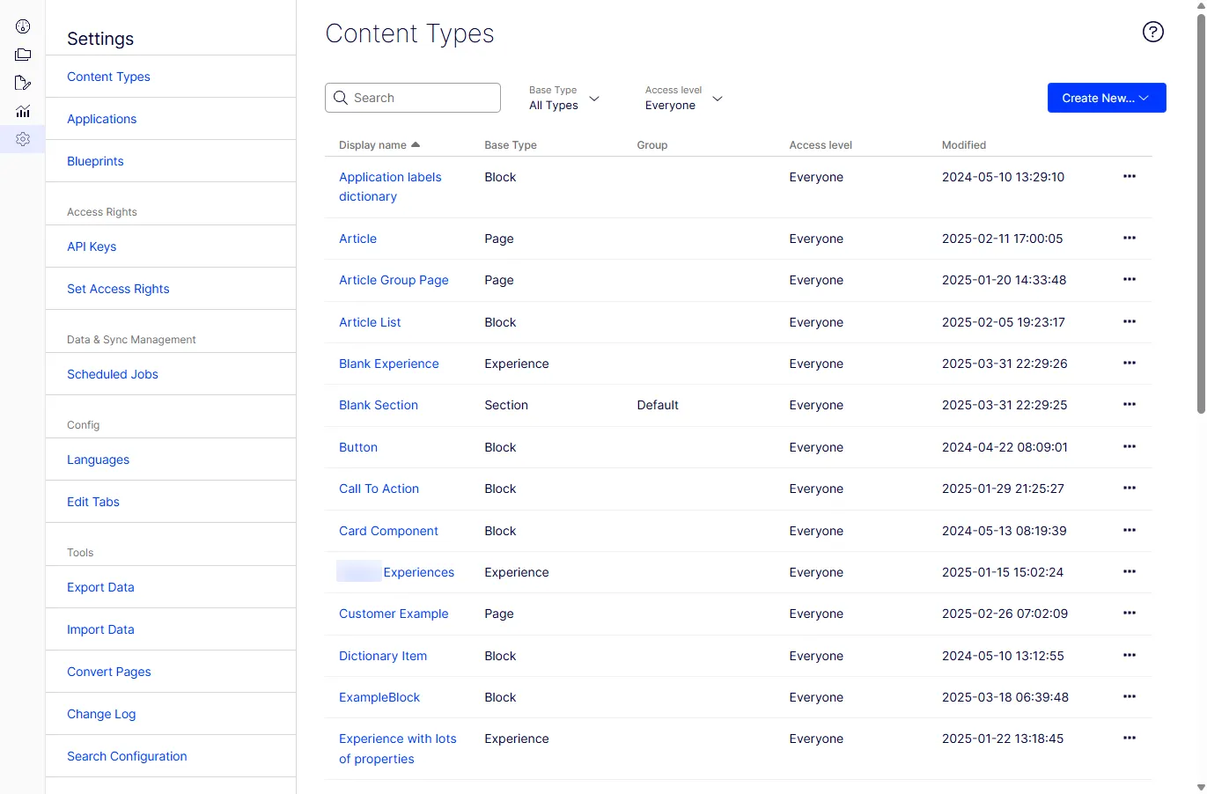Open Scheduled Jobs settings item

(x=113, y=374)
